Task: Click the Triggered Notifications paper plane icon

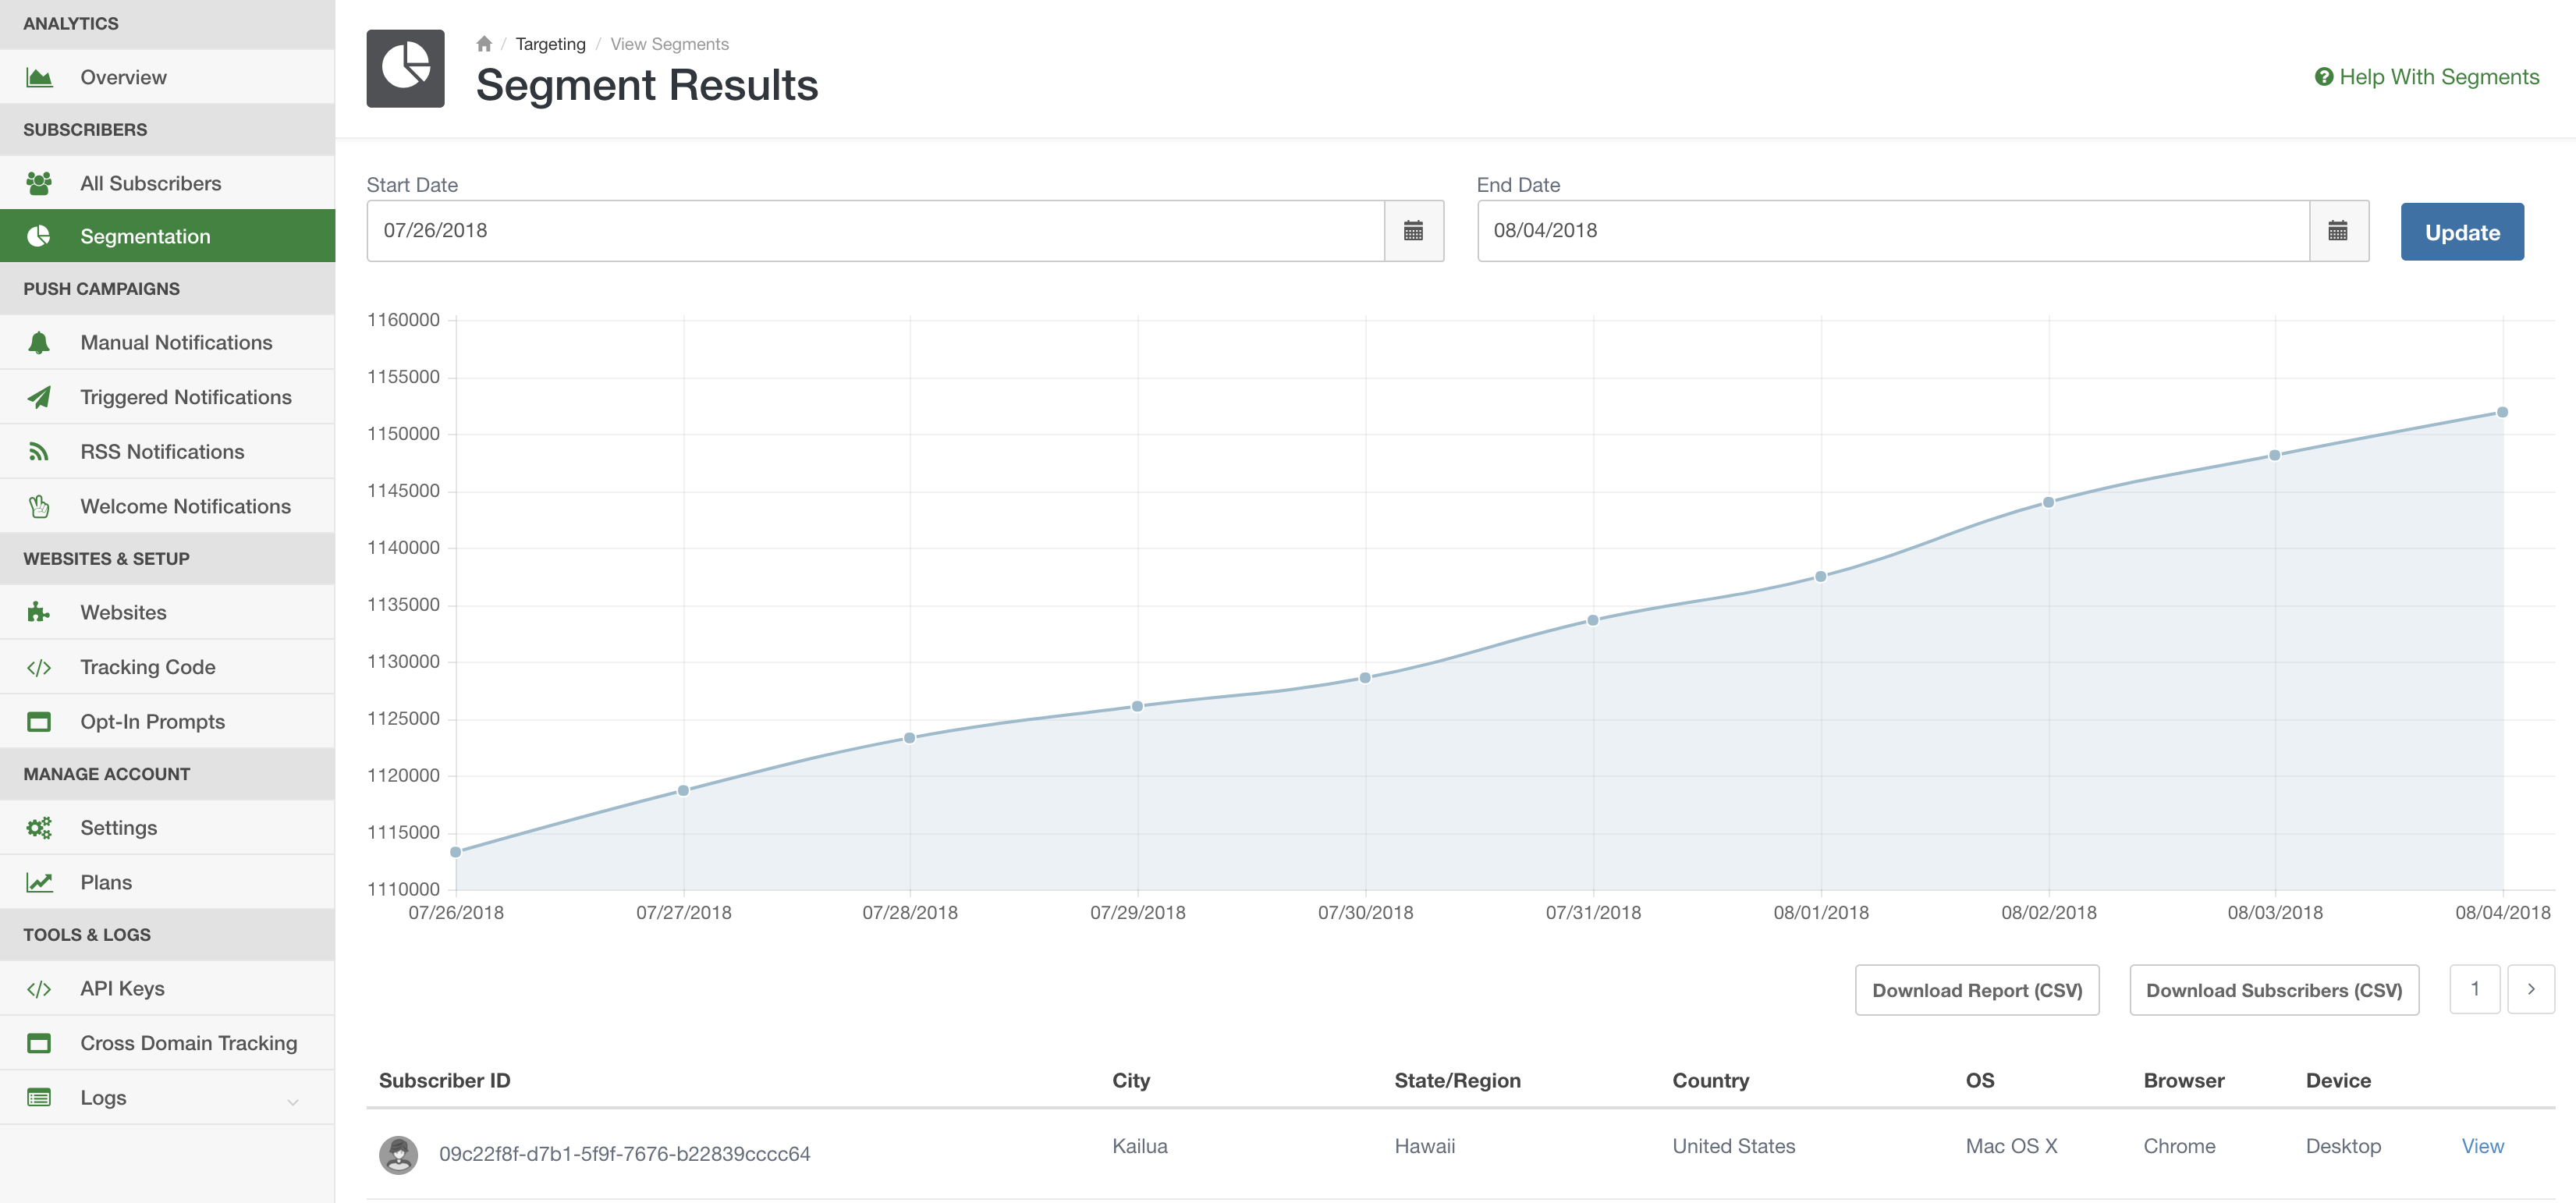Action: point(39,397)
